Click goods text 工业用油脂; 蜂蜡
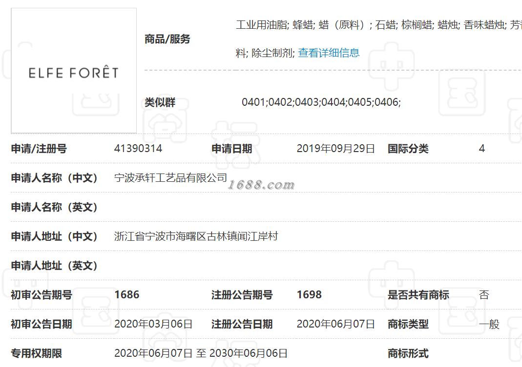522x367 pixels. coord(274,24)
